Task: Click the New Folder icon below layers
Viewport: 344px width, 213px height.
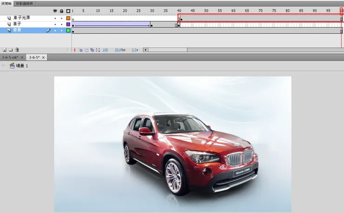Action: point(11,50)
